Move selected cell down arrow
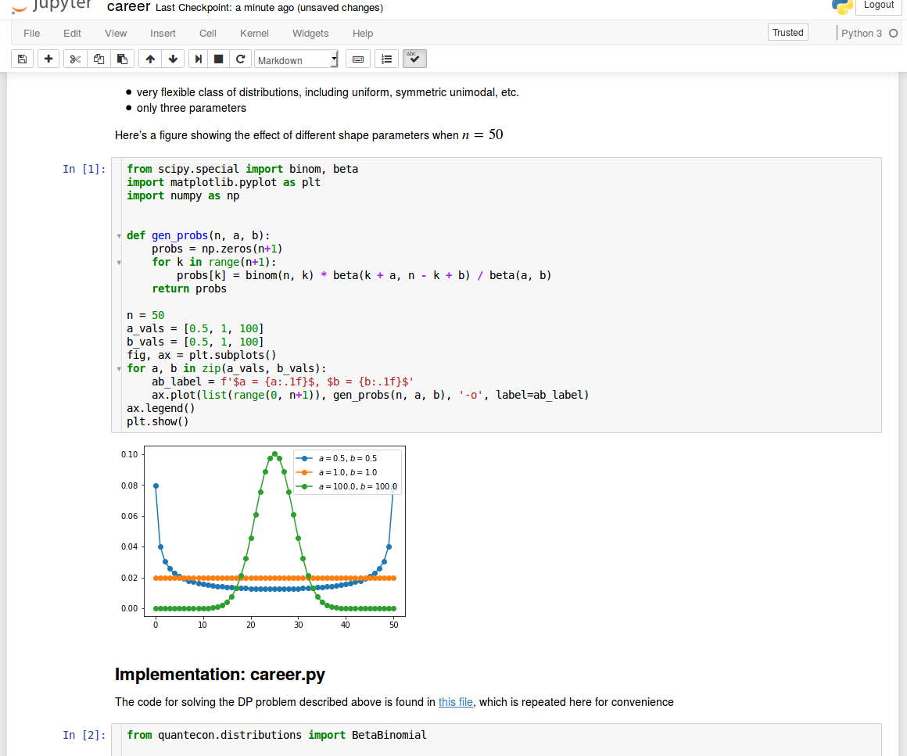907x756 pixels. (173, 59)
